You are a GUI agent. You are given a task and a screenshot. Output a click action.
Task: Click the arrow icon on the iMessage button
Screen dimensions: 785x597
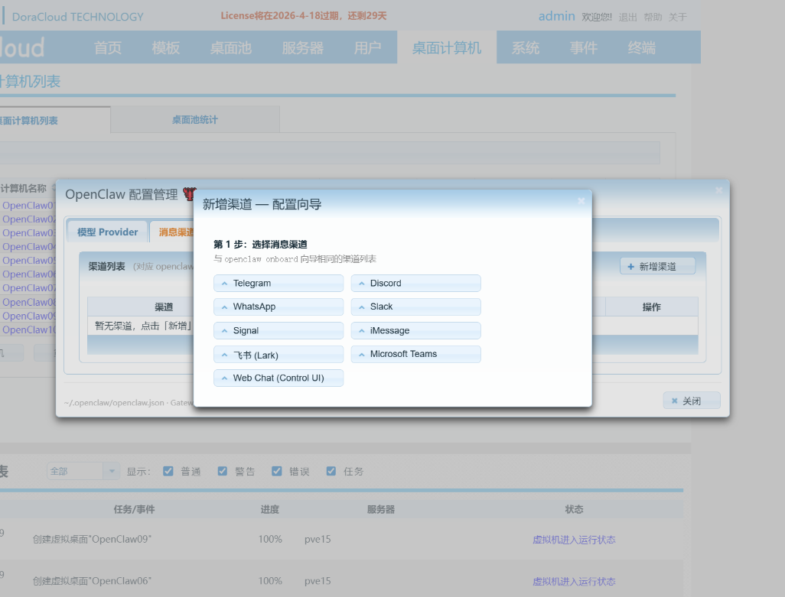361,331
